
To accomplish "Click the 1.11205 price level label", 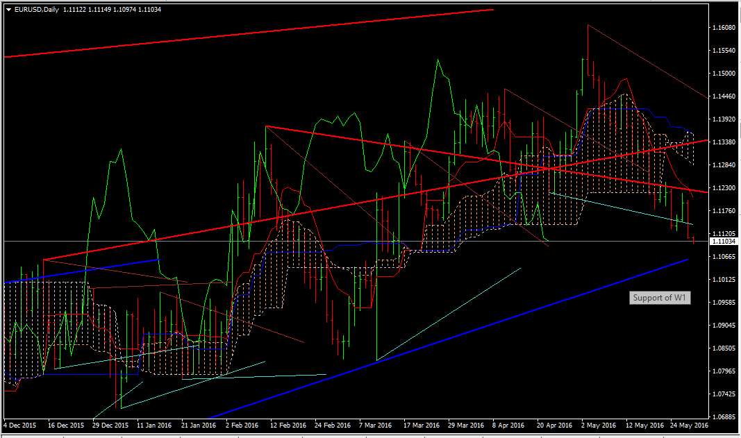I will point(724,233).
